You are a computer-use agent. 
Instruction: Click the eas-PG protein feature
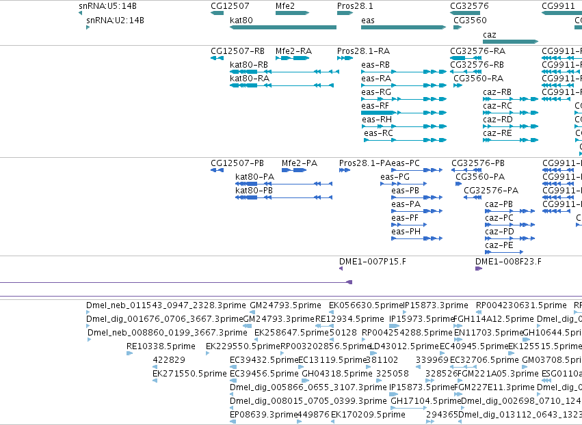(404, 184)
